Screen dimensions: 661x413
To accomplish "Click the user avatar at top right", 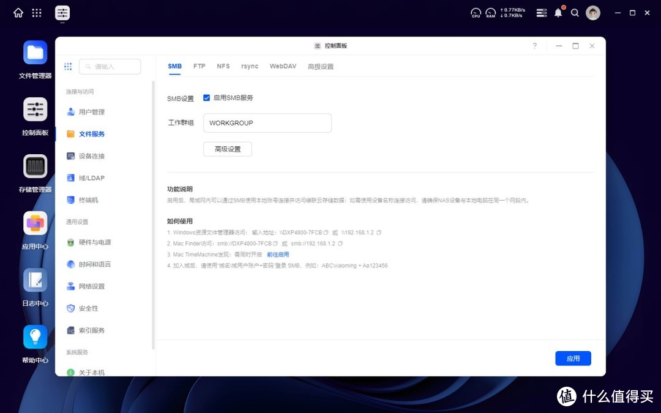I will [x=592, y=12].
